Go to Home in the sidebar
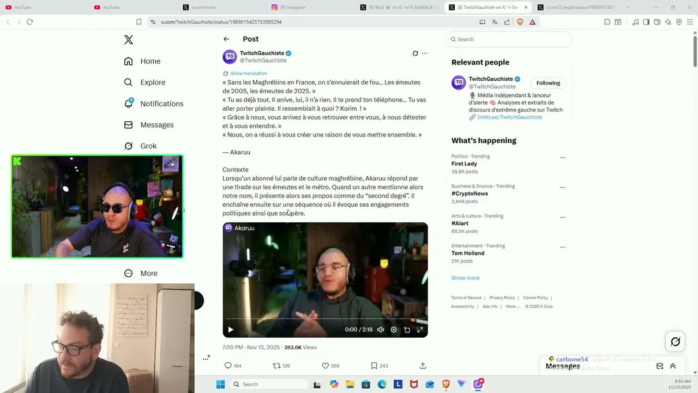 [x=142, y=61]
